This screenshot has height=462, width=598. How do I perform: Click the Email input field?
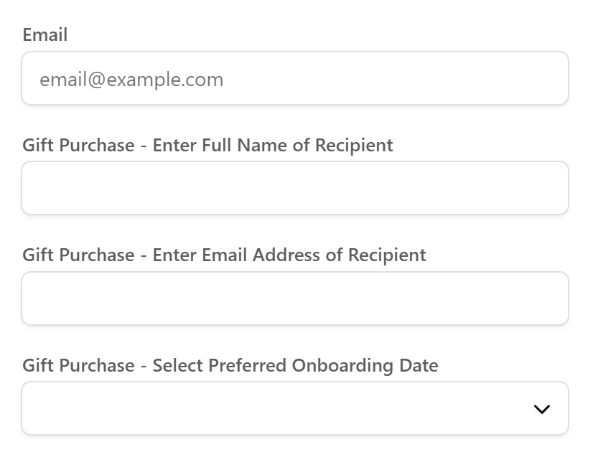[x=294, y=79]
